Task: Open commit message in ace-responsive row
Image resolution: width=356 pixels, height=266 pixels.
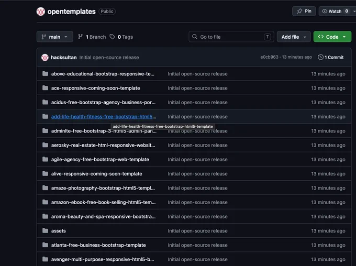Action: click(197, 88)
